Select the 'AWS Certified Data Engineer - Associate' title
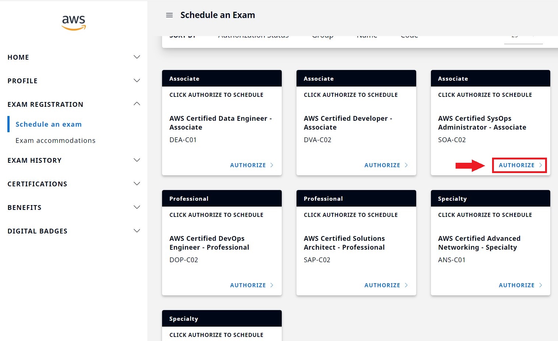This screenshot has width=558, height=341. click(221, 123)
